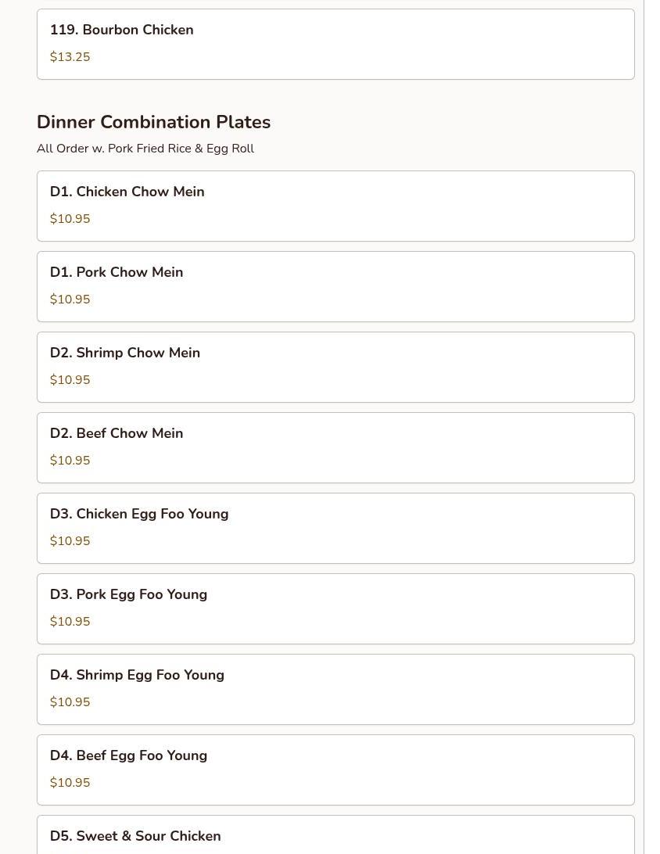Select D3. Chicken Egg Foo Young

coord(335,528)
